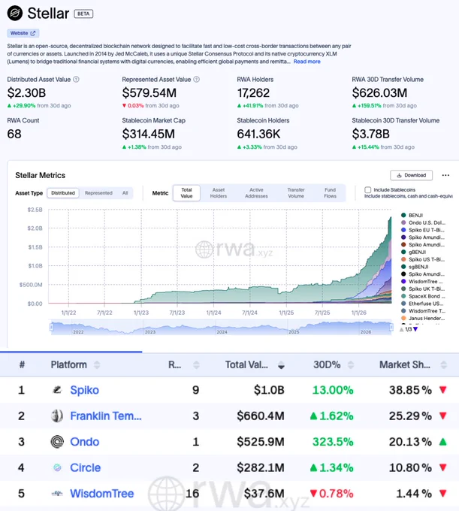
Task: Switch metric to Asset Holders
Action: pyautogui.click(x=219, y=193)
